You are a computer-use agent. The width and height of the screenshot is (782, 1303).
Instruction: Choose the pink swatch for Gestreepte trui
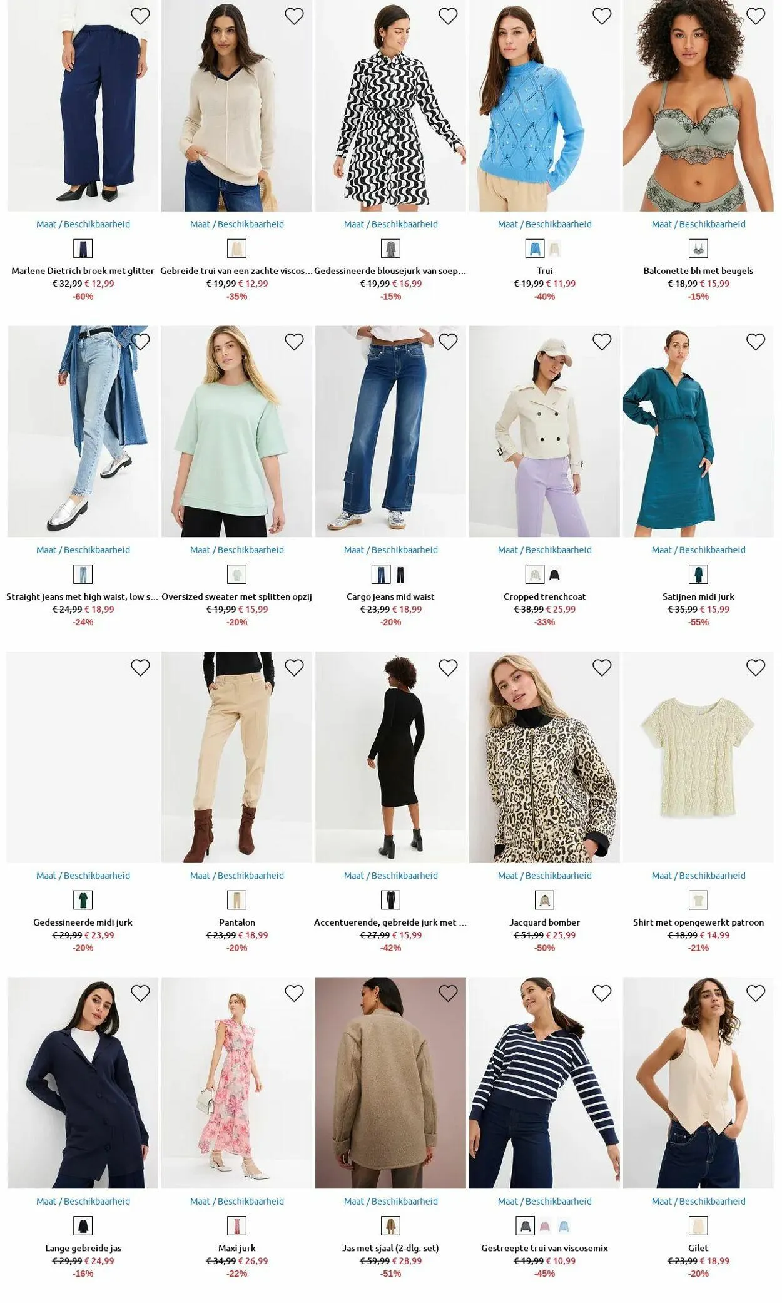click(545, 1225)
